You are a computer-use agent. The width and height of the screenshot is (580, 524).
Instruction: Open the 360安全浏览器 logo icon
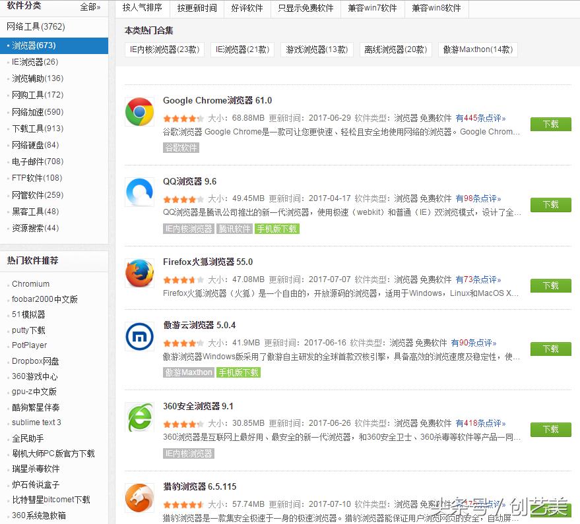tap(139, 418)
